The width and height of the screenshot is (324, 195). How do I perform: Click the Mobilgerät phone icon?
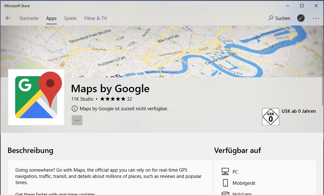coord(225,183)
